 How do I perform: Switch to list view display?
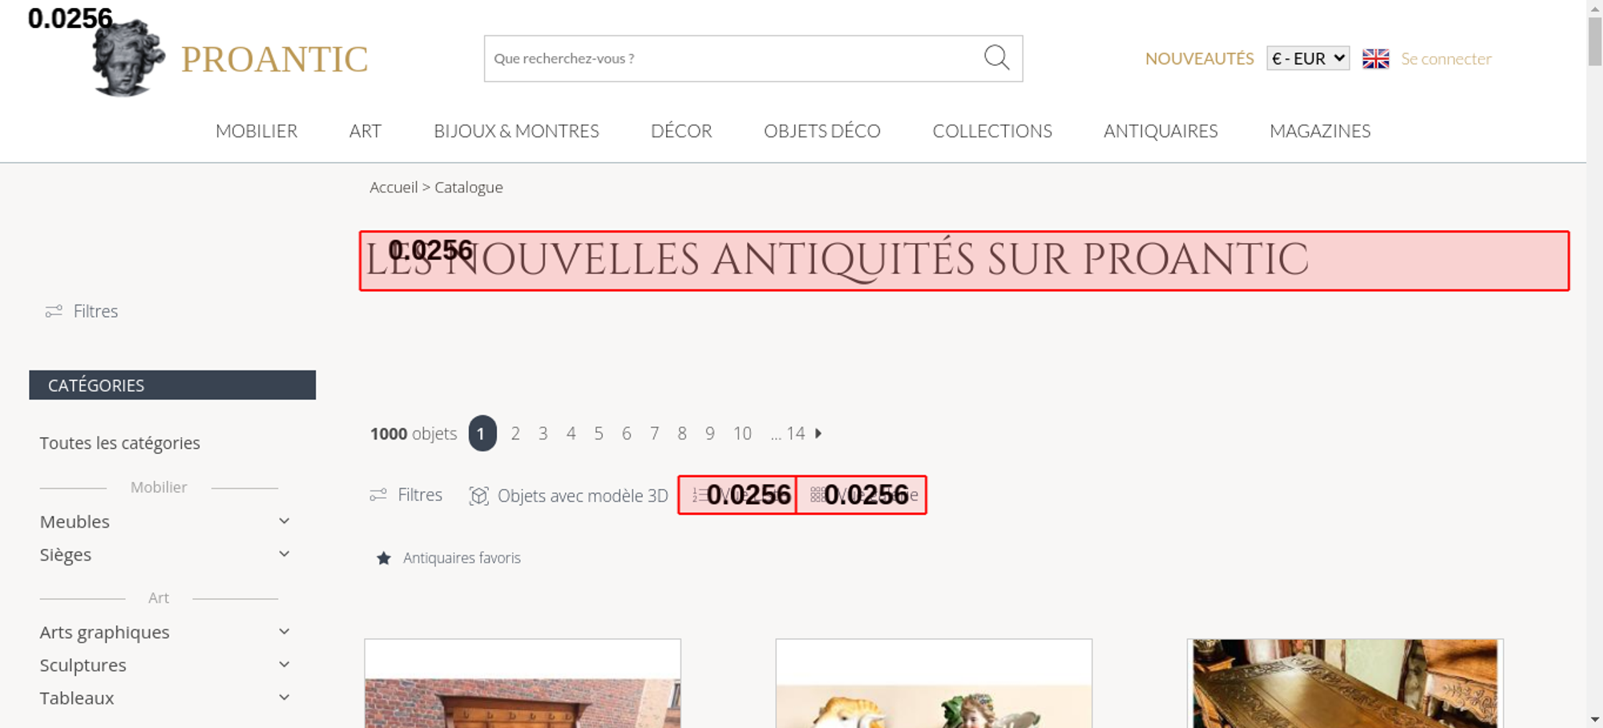(x=737, y=495)
